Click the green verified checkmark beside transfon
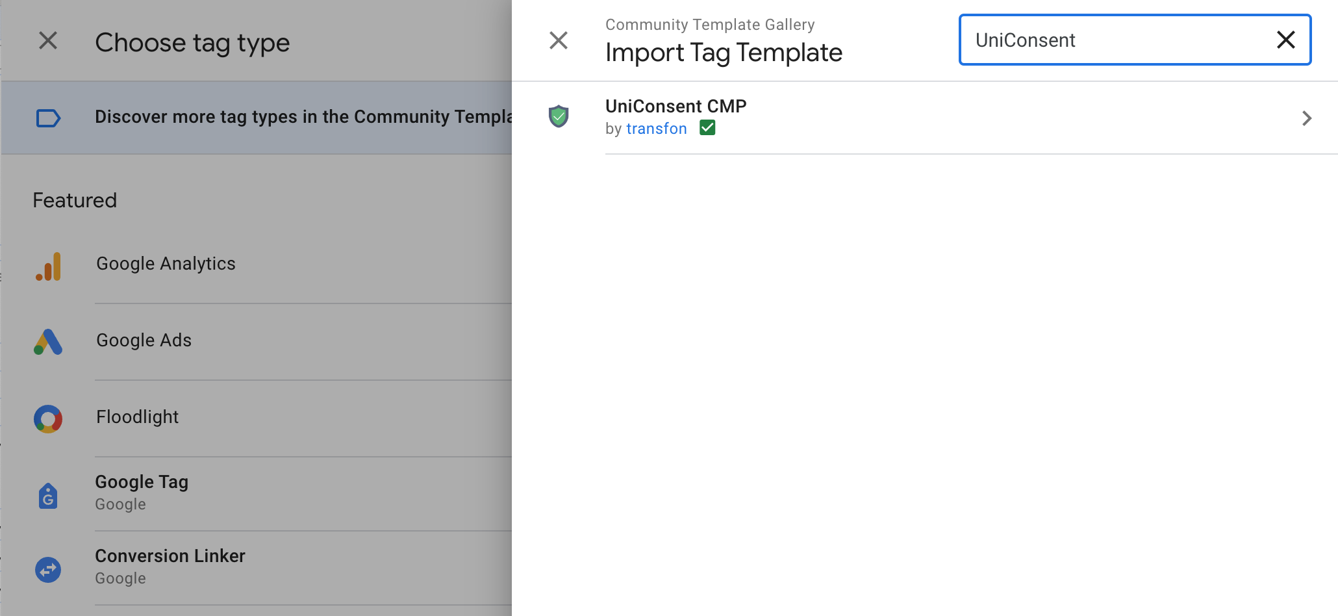 (x=707, y=128)
